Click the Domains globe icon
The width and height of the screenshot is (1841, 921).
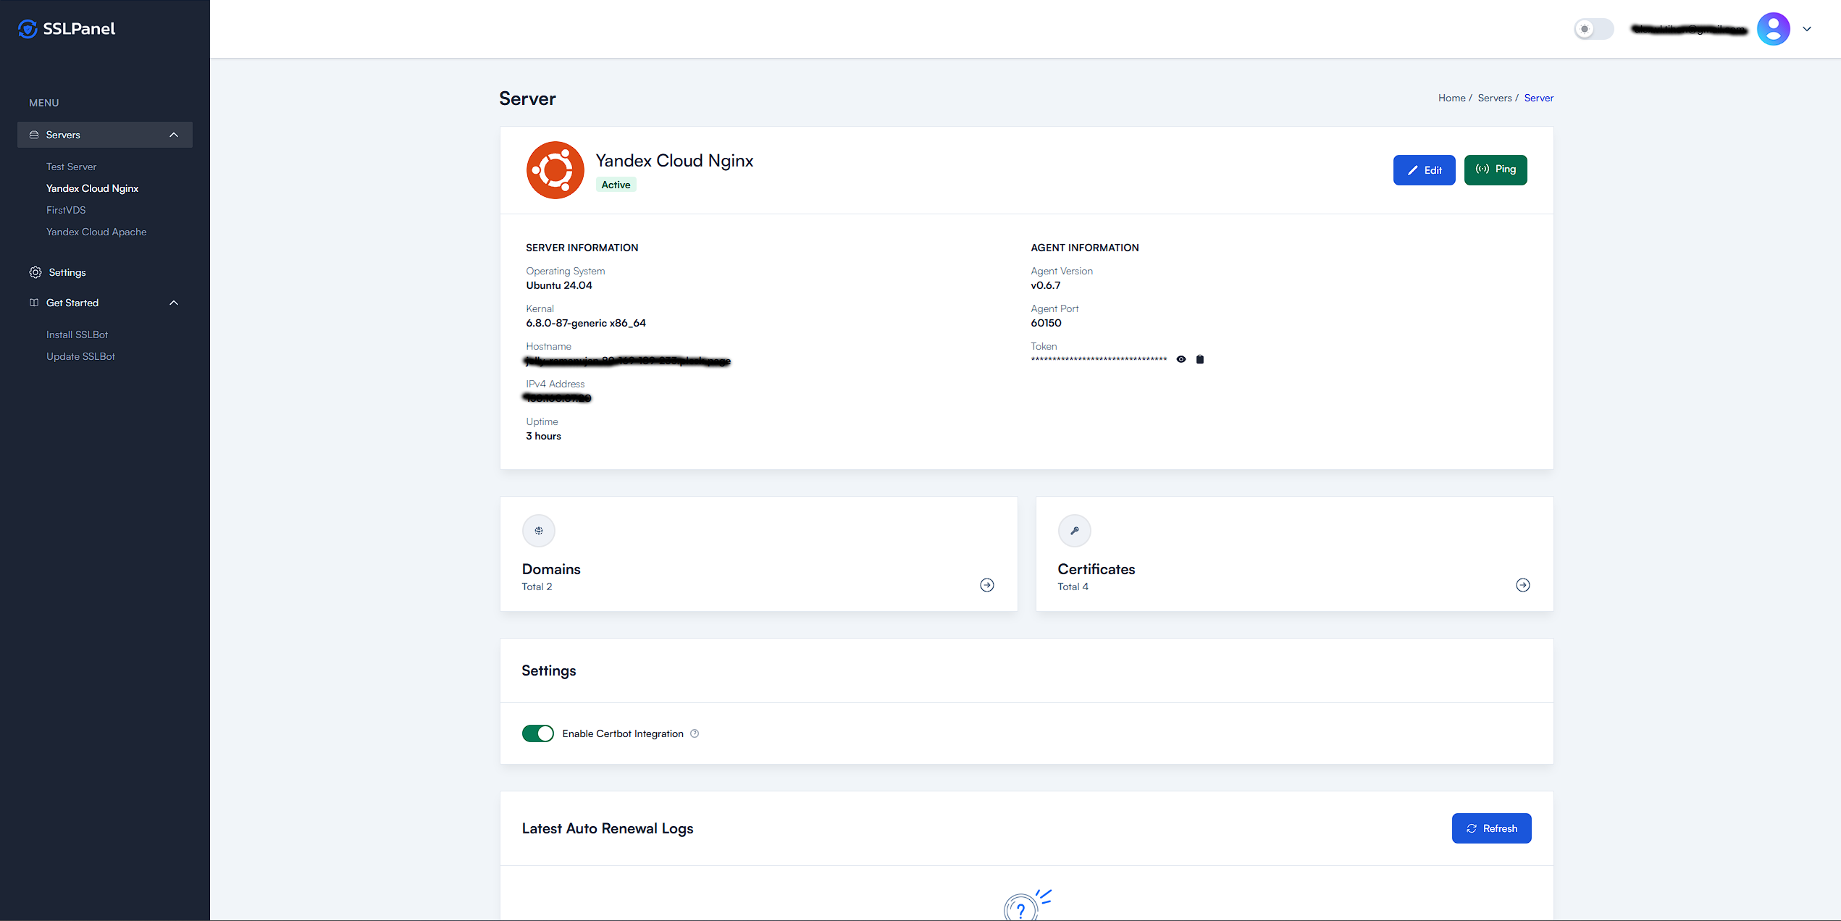pyautogui.click(x=539, y=531)
